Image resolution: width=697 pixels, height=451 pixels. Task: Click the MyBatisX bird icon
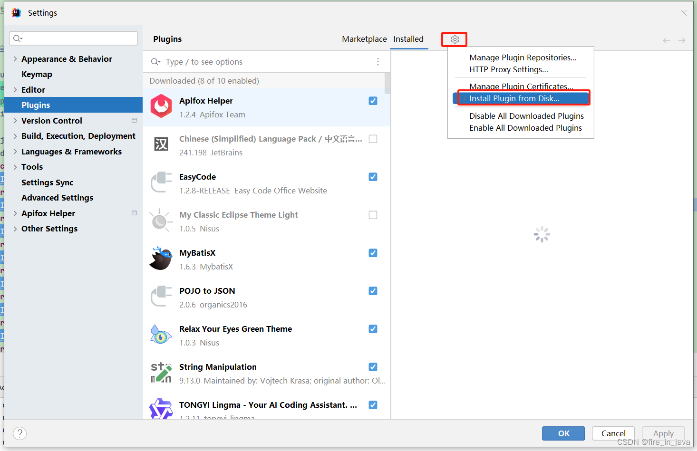point(161,258)
